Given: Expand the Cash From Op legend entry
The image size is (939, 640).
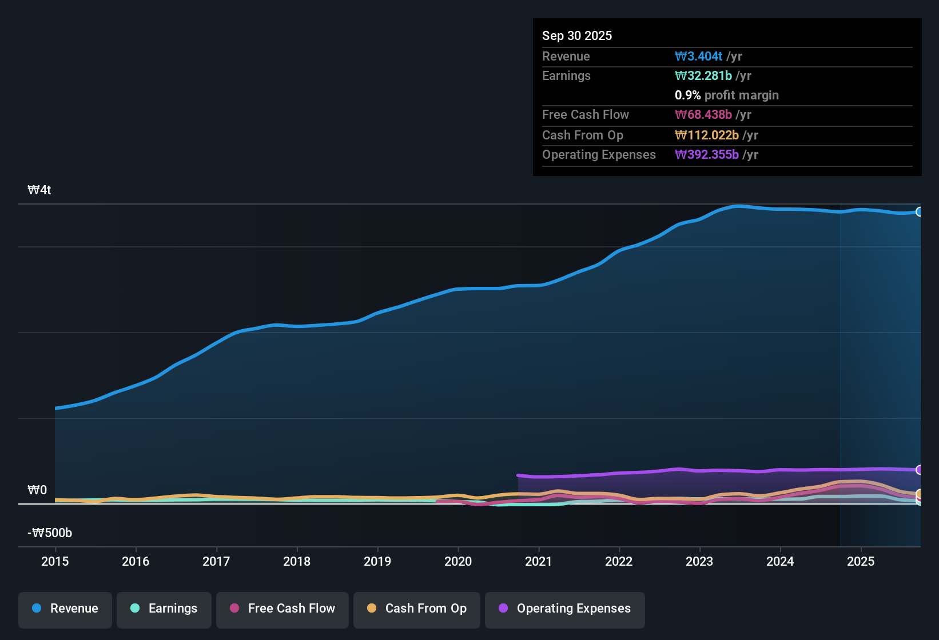Looking at the screenshot, I should click(416, 609).
